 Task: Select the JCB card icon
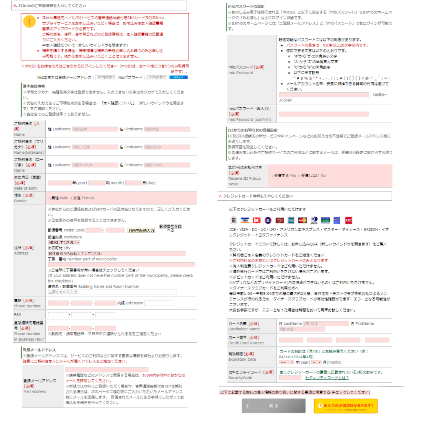coord(234,220)
